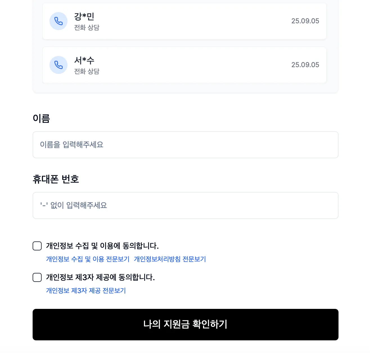The width and height of the screenshot is (370, 353).
Task: Click the 전화 상담 label under 강*민
Action: (x=86, y=27)
